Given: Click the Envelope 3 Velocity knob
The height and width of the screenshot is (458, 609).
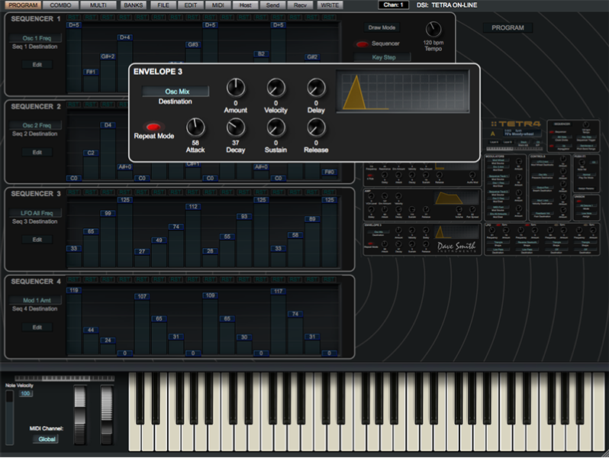Looking at the screenshot, I should point(275,88).
